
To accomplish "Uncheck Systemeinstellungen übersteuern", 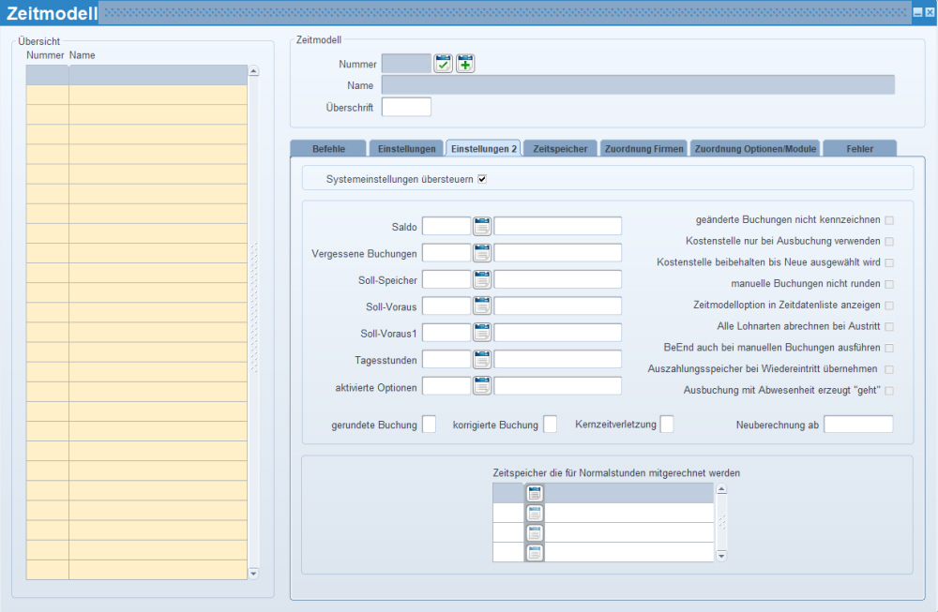I will click(482, 179).
